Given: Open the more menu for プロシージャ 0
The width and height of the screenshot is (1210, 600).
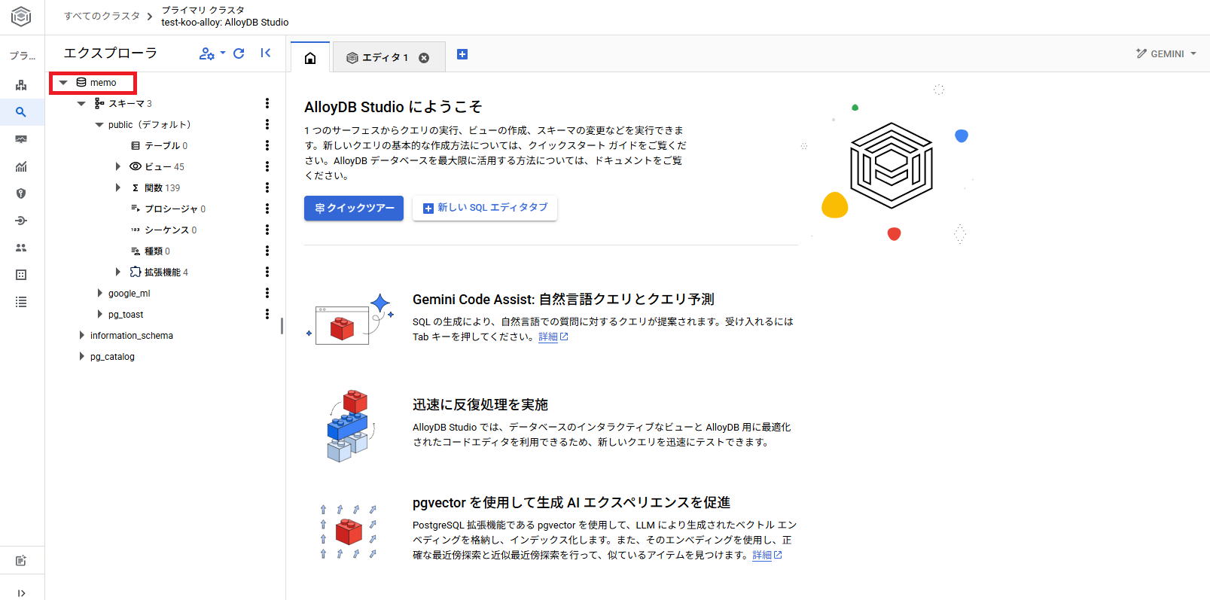Looking at the screenshot, I should [x=267, y=209].
